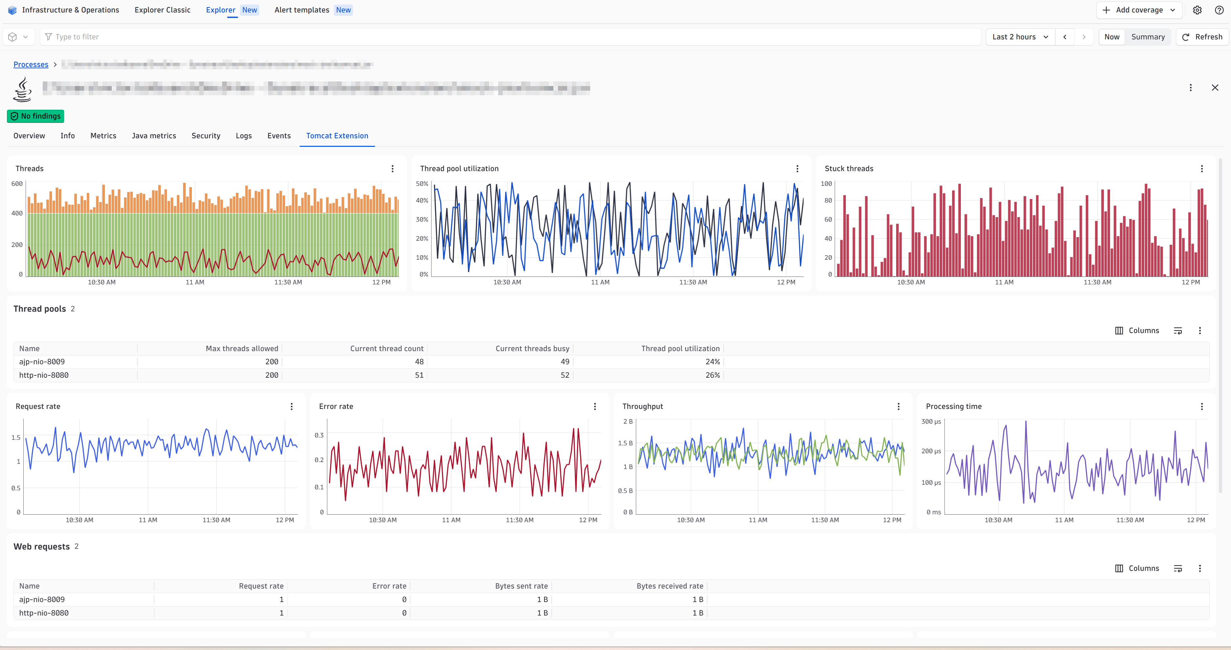The image size is (1231, 650).
Task: Click the Infrastructure & Operations app logo
Action: [x=12, y=10]
